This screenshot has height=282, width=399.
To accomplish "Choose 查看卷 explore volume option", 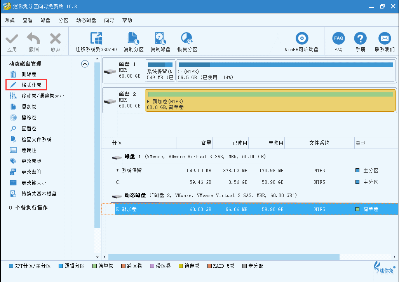I will [23, 128].
